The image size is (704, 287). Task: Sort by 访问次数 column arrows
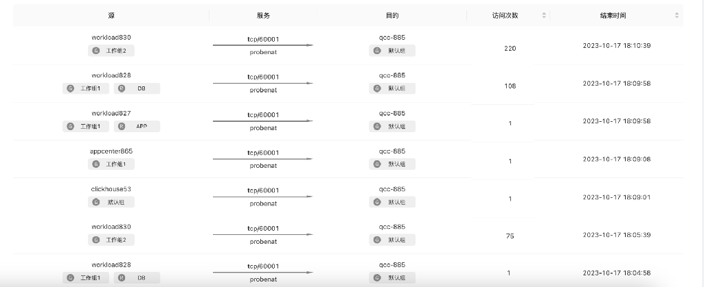point(544,15)
